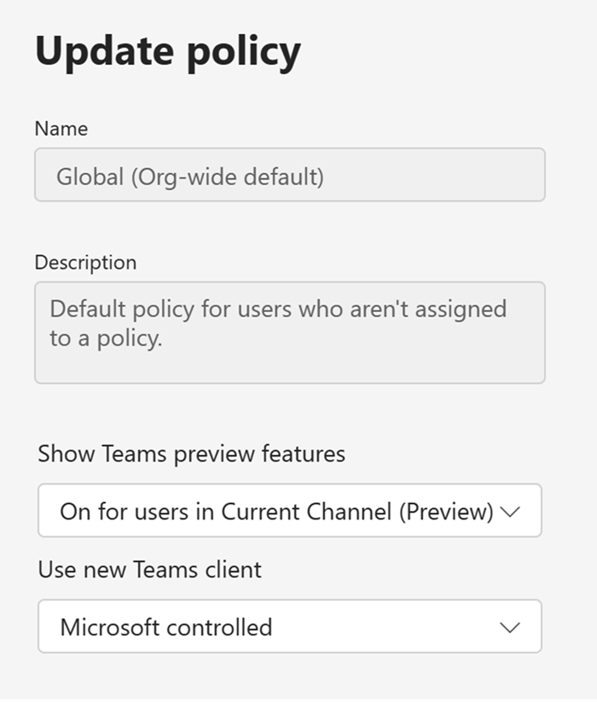Click the chevron beside Microsoft controlled
This screenshot has height=702, width=597.
tap(510, 628)
